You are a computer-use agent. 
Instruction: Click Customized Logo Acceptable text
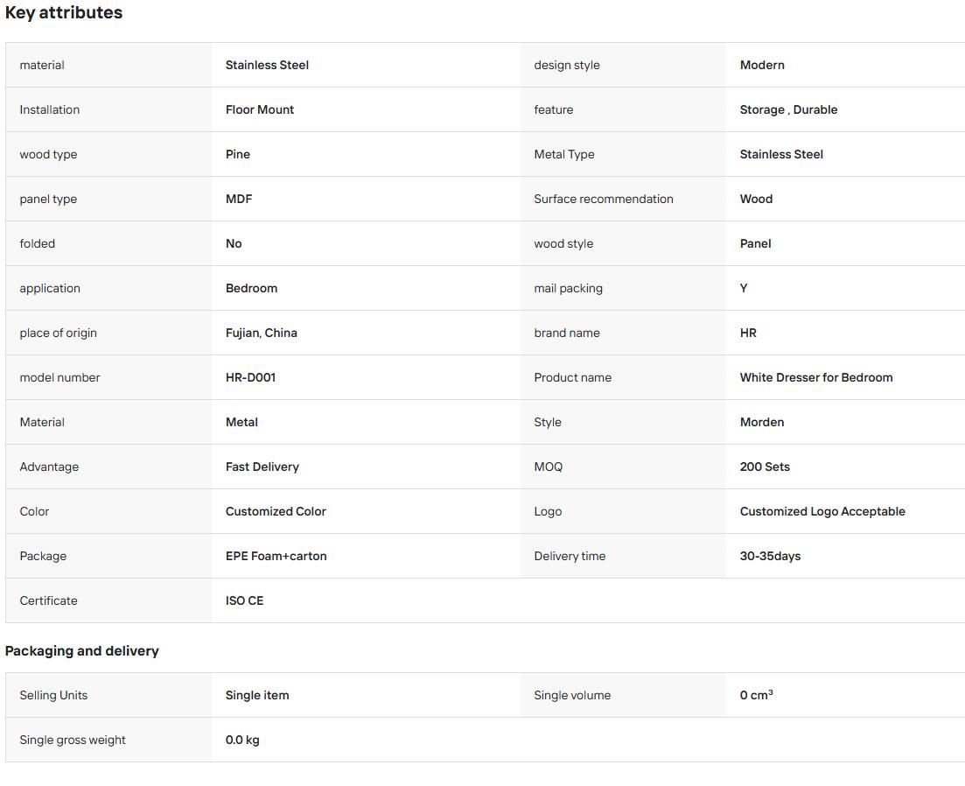coord(822,511)
